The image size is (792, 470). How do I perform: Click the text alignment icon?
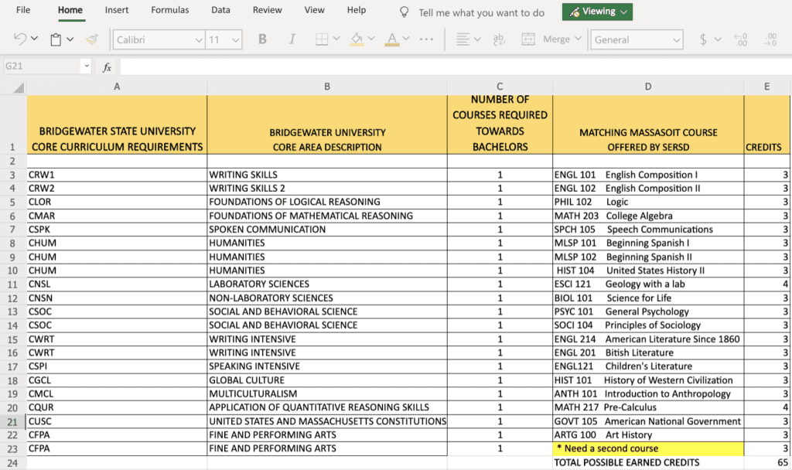click(463, 39)
